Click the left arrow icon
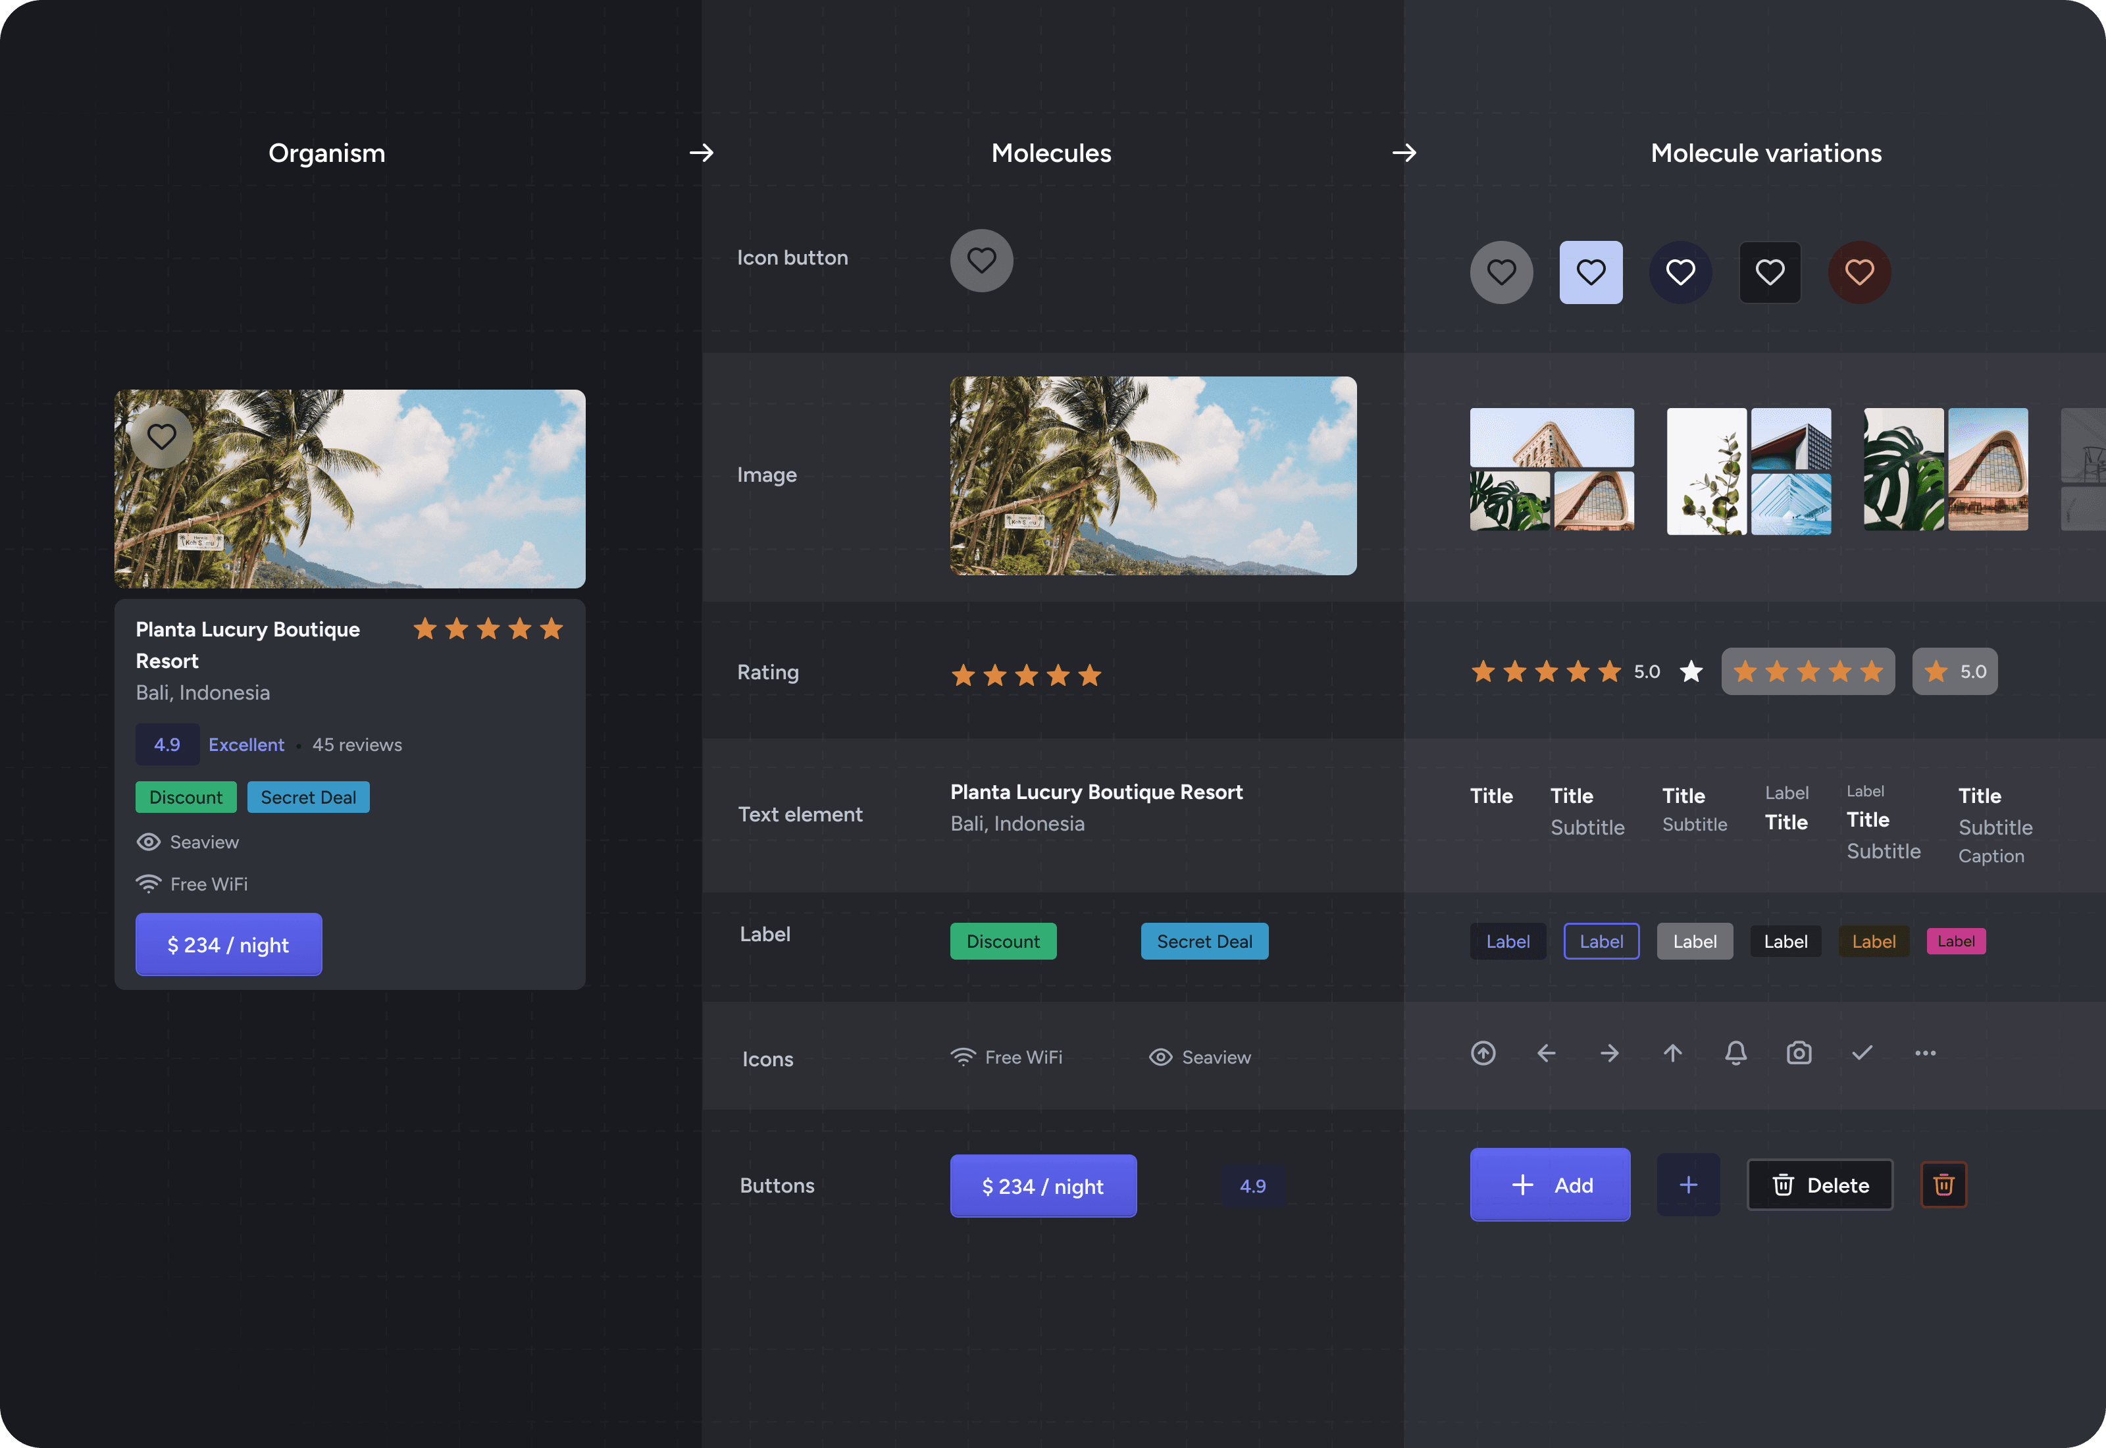Image resolution: width=2106 pixels, height=1448 pixels. [1547, 1052]
